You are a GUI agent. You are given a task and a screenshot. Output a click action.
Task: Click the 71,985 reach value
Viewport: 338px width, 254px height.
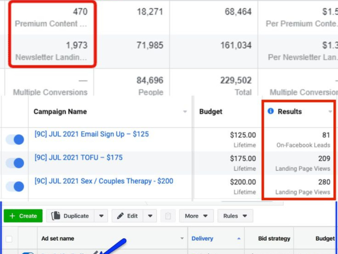click(x=150, y=45)
